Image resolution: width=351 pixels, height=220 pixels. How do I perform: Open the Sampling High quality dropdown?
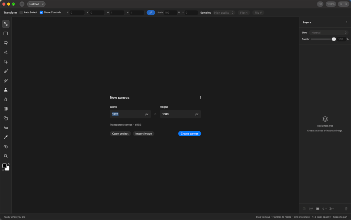click(x=224, y=13)
